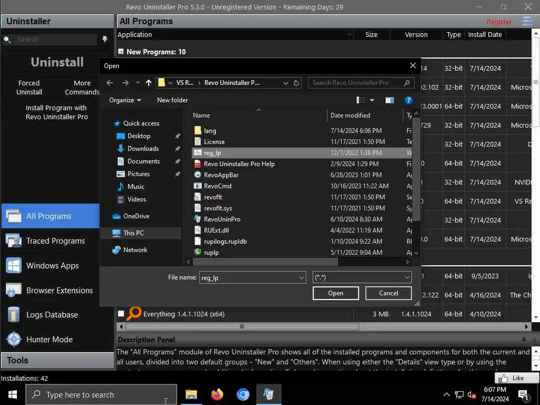
Task: Collapse the New Programs: 10 group
Action: click(x=121, y=51)
